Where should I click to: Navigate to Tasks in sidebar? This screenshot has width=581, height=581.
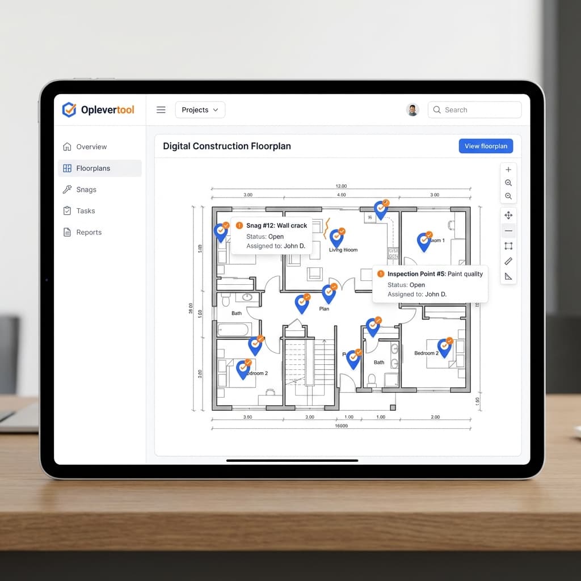(x=86, y=211)
